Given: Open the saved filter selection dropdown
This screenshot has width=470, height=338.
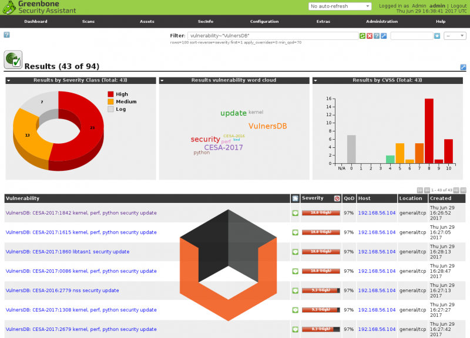Looking at the screenshot, I should click(x=455, y=36).
